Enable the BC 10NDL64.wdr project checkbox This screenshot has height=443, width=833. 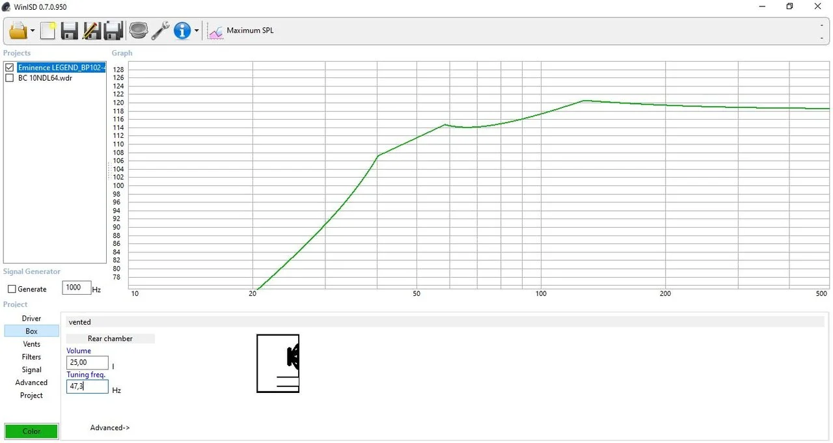pos(9,78)
